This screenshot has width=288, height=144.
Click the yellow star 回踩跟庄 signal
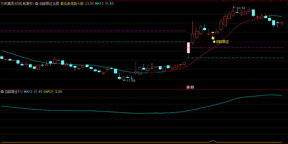click(221, 42)
